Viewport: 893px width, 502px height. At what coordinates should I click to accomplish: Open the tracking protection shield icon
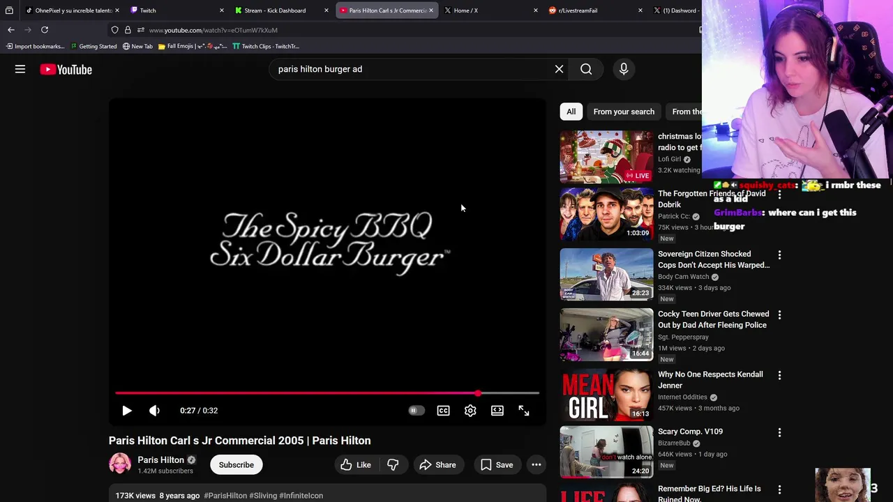(x=114, y=30)
